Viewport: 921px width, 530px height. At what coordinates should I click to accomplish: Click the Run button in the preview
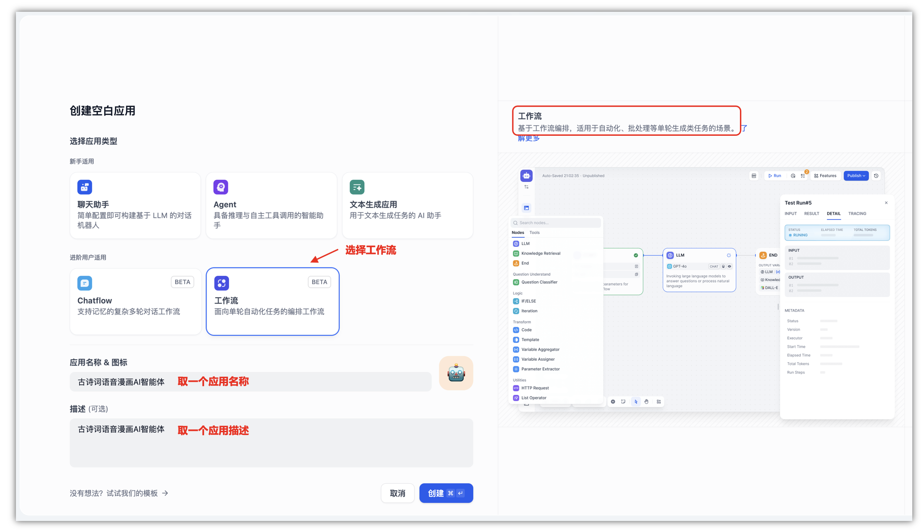point(775,176)
